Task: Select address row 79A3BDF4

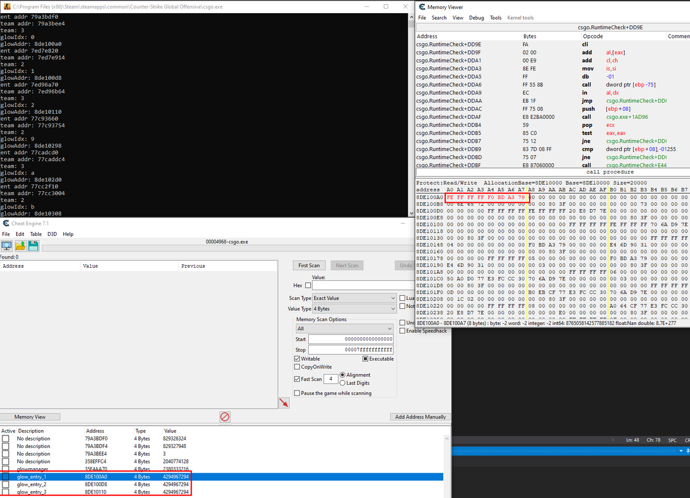Action: coord(221,446)
